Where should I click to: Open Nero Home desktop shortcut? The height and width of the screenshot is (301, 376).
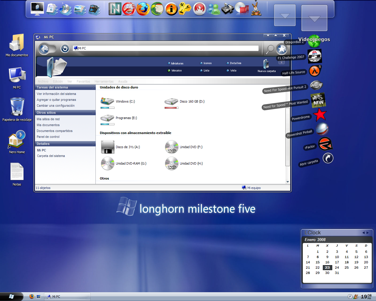pos(17,142)
